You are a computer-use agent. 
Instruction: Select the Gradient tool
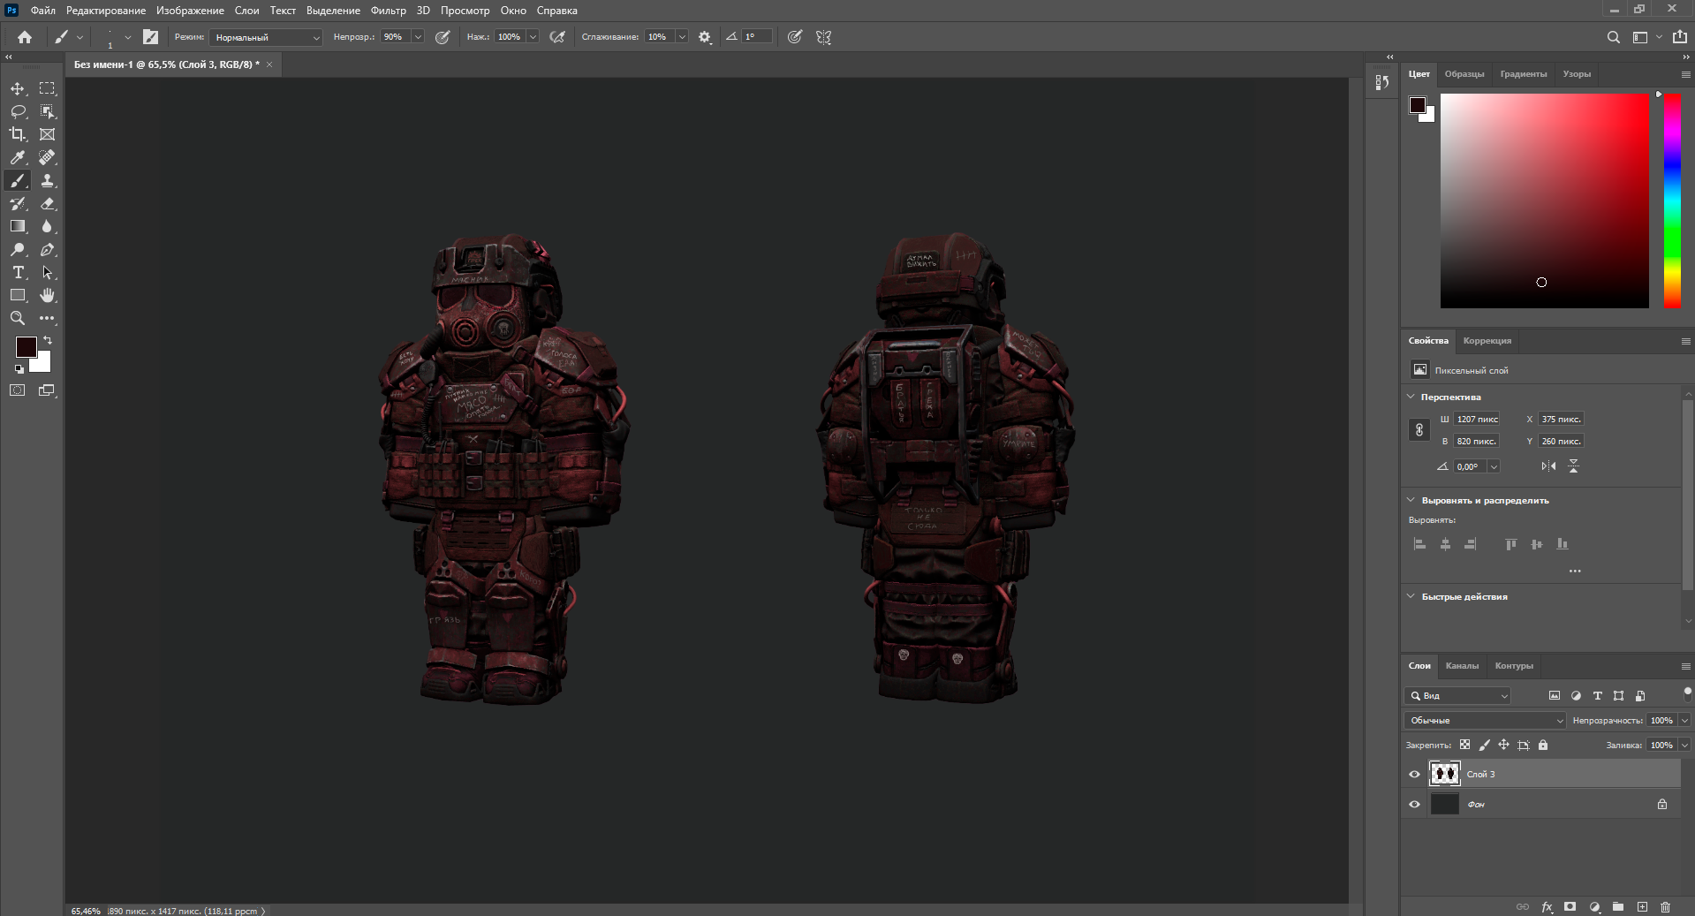(x=18, y=226)
